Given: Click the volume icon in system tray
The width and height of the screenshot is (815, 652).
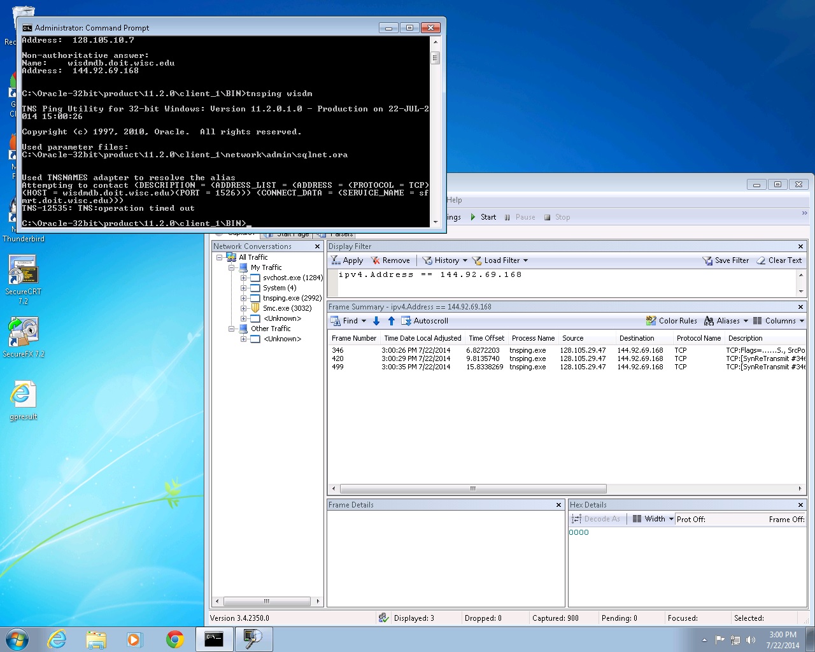Looking at the screenshot, I should [751, 640].
